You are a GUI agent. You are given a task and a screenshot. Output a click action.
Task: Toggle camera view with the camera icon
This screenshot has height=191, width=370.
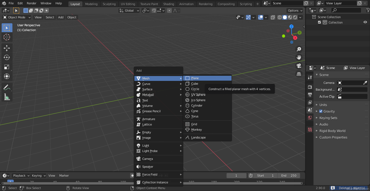[x=299, y=66]
